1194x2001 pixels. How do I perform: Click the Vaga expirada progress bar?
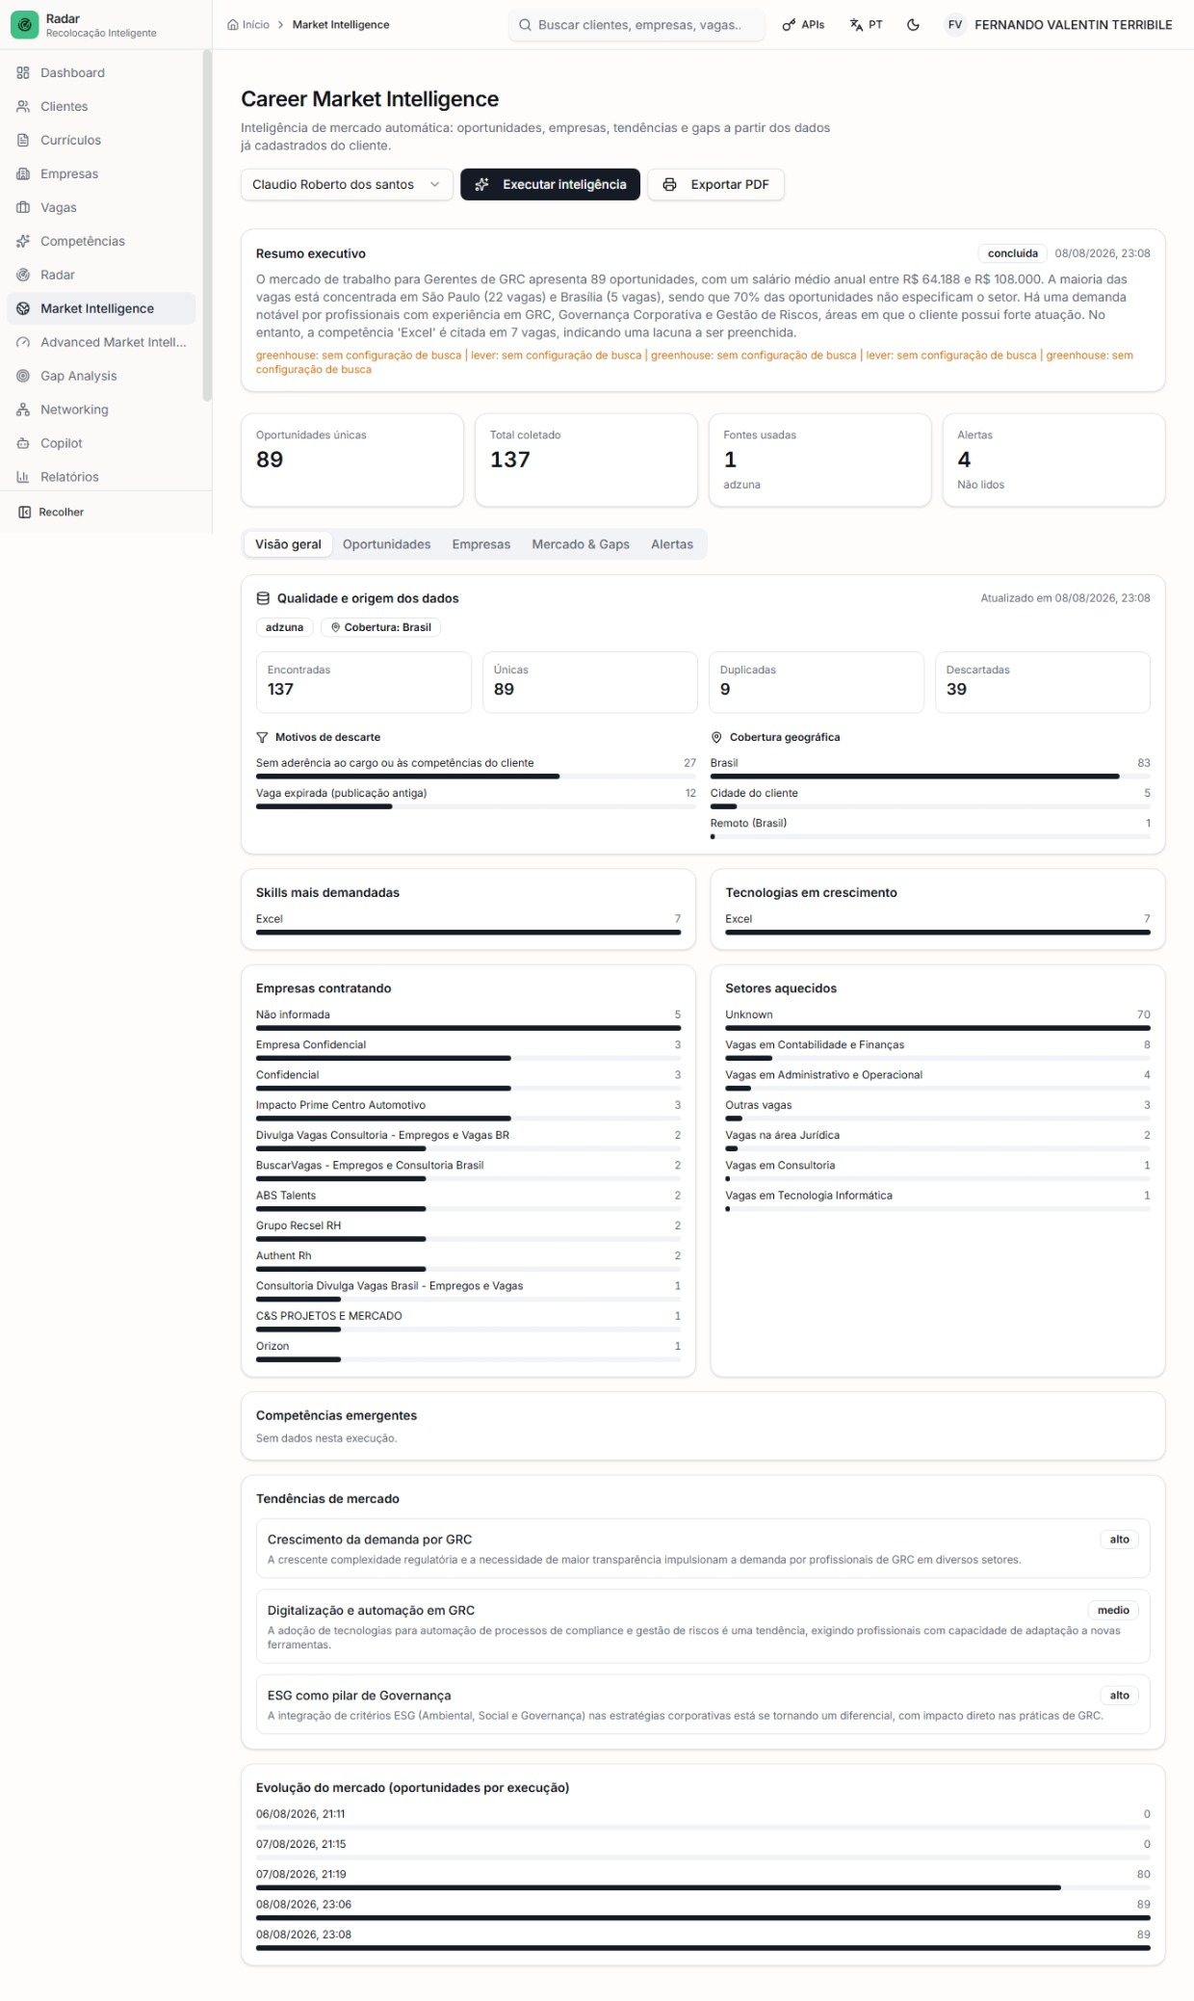point(476,806)
